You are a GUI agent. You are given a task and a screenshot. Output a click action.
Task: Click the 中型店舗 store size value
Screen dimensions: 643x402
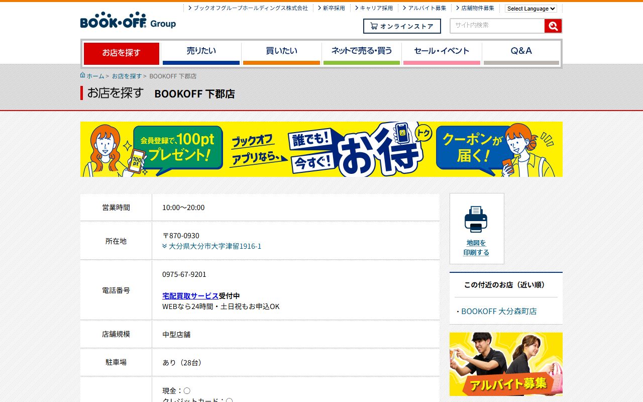176,335
